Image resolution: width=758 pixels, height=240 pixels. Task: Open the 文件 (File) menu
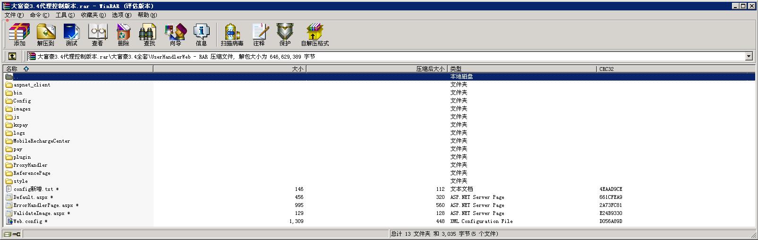(x=14, y=15)
